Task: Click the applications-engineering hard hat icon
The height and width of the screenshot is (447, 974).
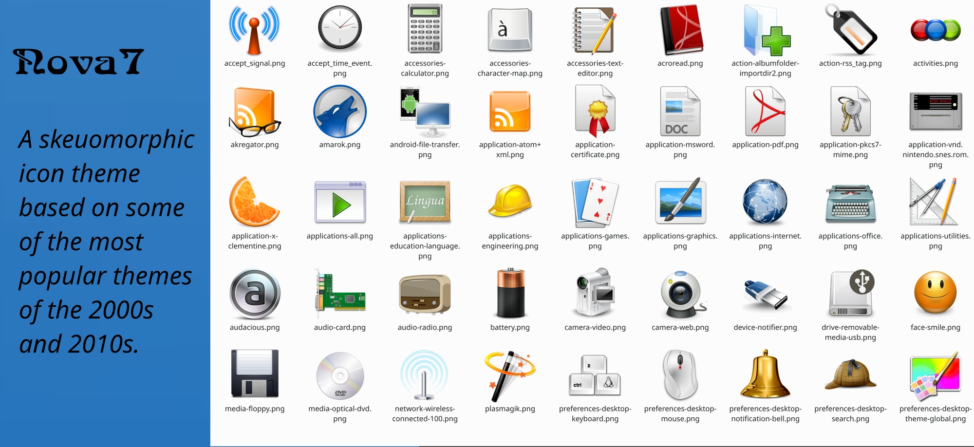Action: (509, 202)
